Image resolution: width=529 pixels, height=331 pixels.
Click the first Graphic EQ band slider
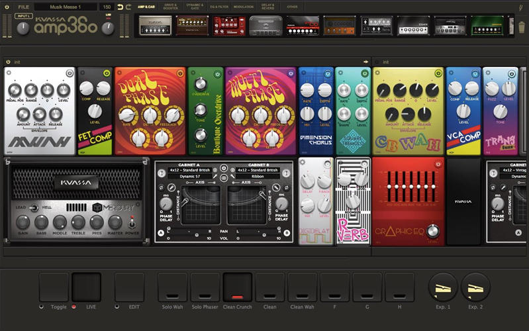[389, 187]
